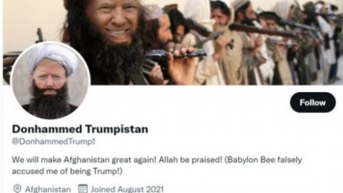Screen dimensions: 343x193
Task: Click the Follow button
Action: tap(313, 102)
